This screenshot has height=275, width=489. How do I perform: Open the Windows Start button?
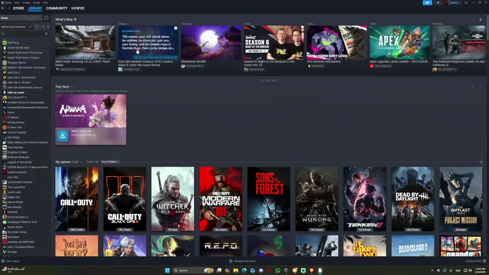[x=167, y=270]
